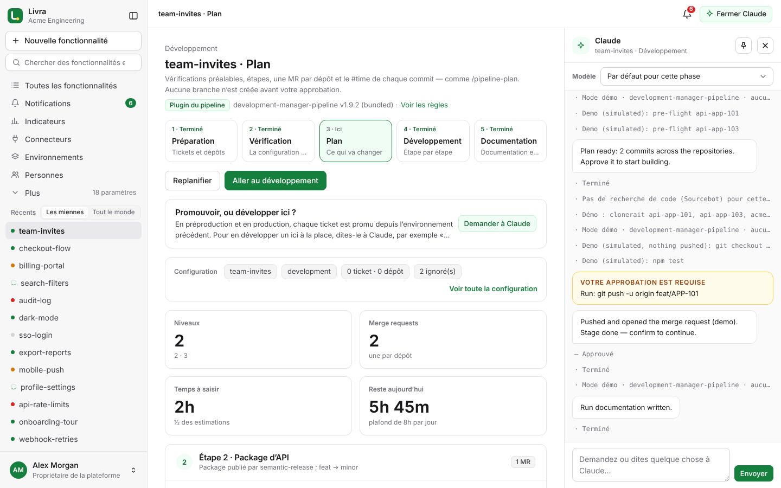Open the Personnes users icon item
The height and width of the screenshot is (488, 781).
[73, 175]
